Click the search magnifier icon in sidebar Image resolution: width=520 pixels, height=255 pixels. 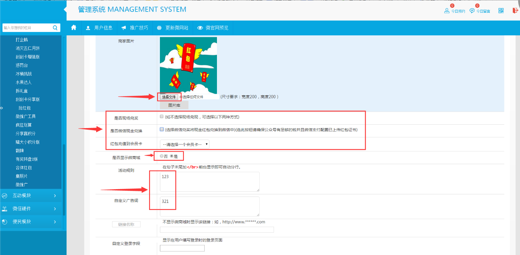[x=55, y=28]
